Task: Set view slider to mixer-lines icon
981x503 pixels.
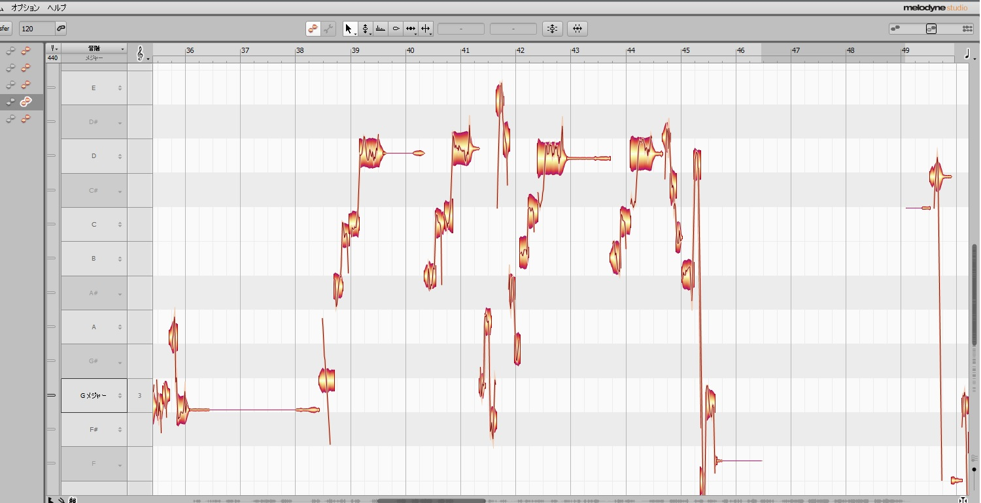Action: point(967,29)
